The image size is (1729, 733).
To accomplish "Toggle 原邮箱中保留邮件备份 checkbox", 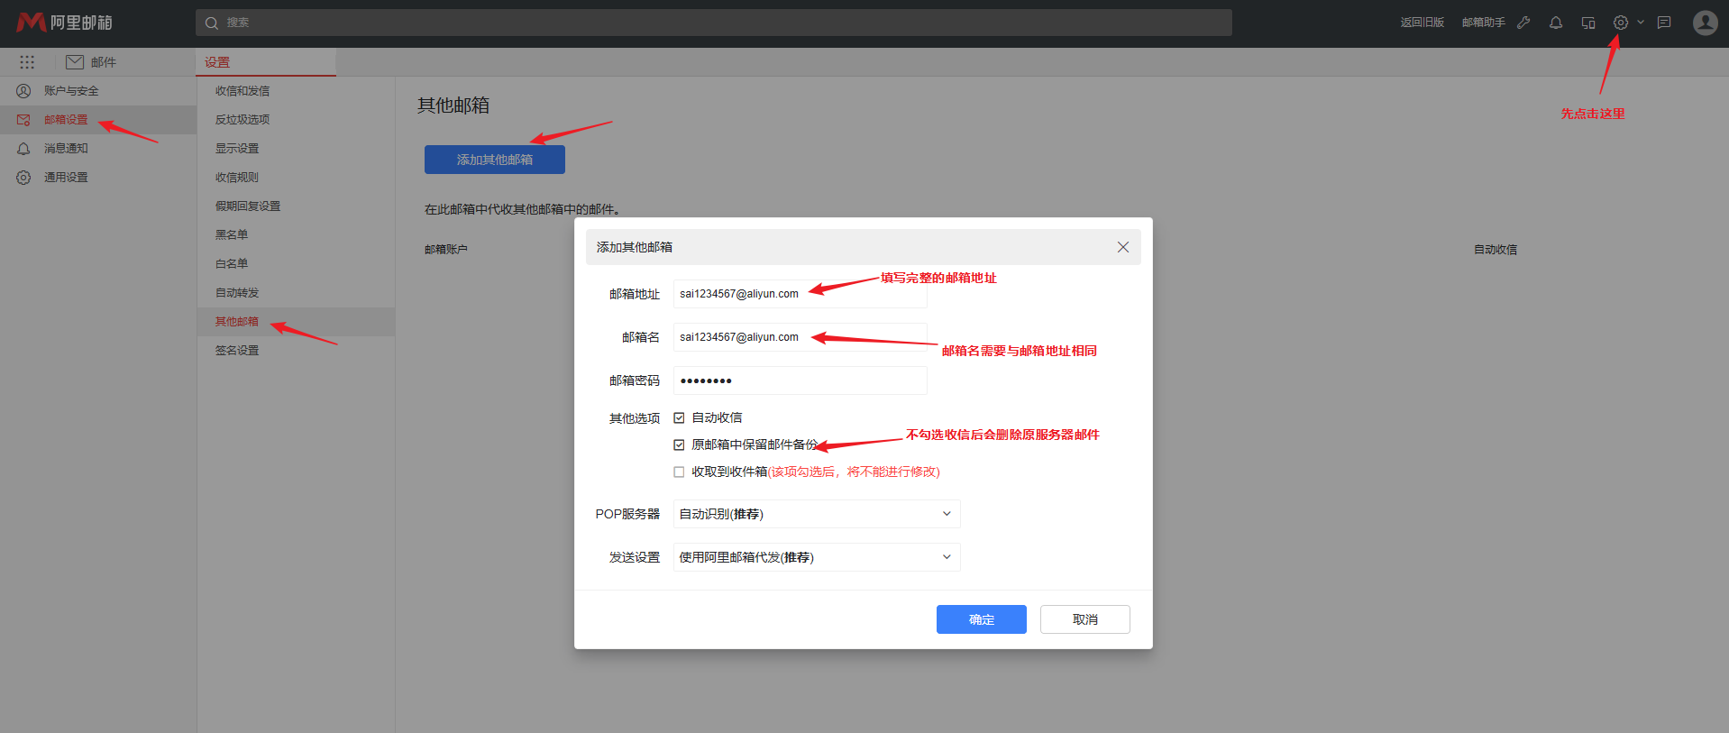I will click(x=679, y=445).
